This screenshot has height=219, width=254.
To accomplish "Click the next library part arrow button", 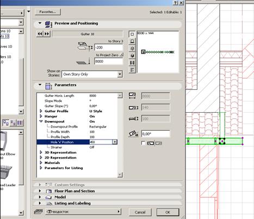I will point(47,34).
